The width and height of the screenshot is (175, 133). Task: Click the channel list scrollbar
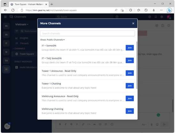pos(137,65)
